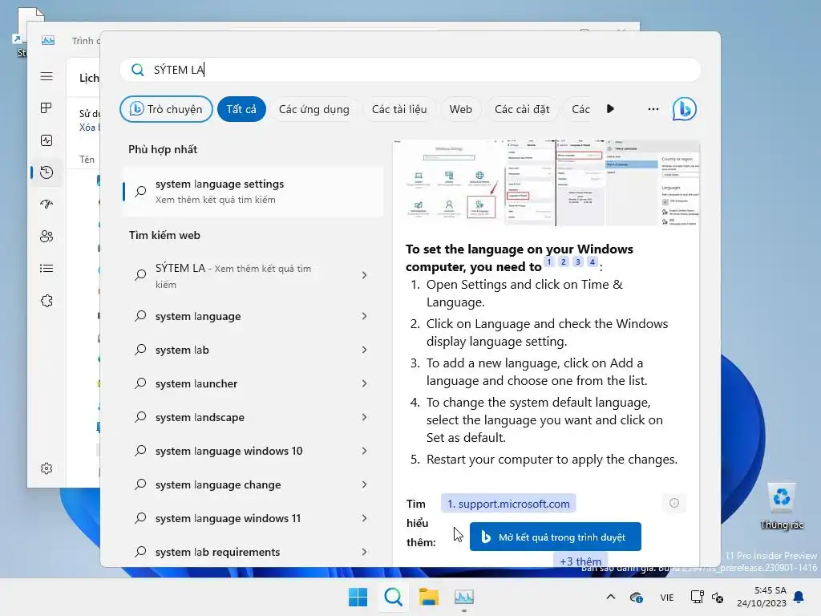Image resolution: width=821 pixels, height=616 pixels.
Task: Expand the 'system lab' suggestion arrow
Action: coord(365,350)
